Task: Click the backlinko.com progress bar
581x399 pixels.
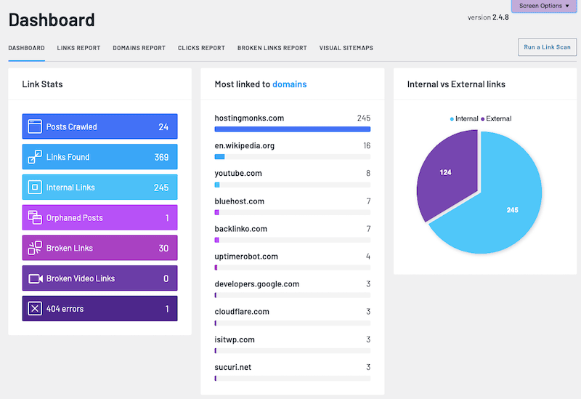Action: point(293,240)
